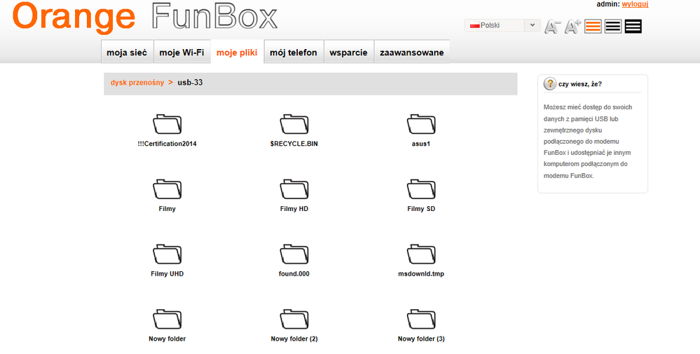Open the msdownld.tmp folder
This screenshot has width=700, height=354.
[420, 254]
